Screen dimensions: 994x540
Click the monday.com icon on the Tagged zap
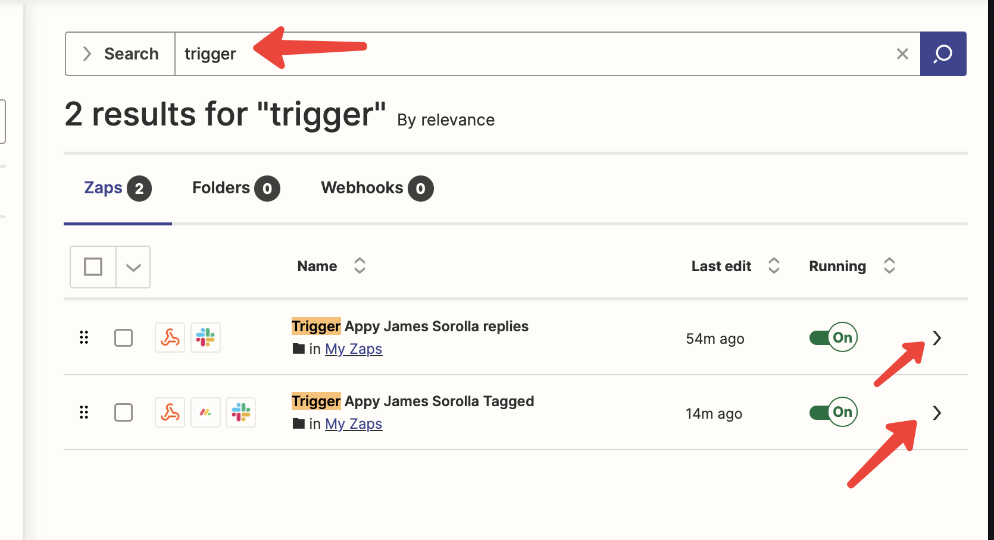pyautogui.click(x=205, y=413)
